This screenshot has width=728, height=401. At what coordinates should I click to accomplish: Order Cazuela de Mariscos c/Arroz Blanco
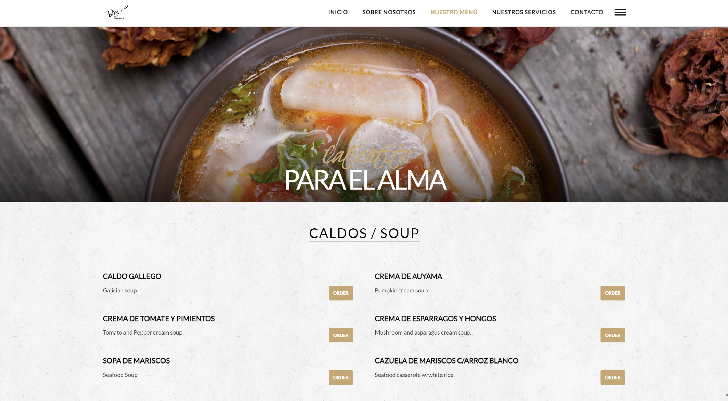[613, 377]
